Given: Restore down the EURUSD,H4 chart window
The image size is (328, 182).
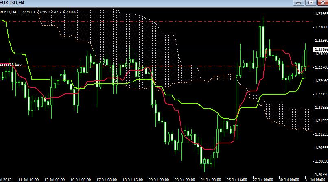Looking at the screenshot, I should [x=311, y=3].
